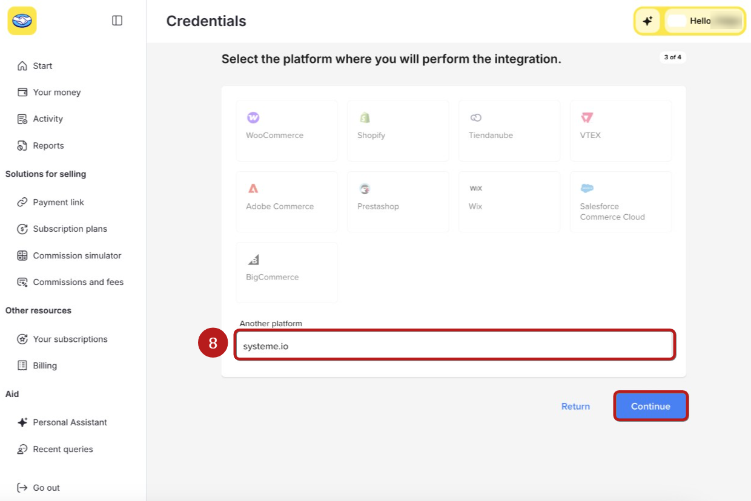751x501 pixels.
Task: Click the Recent queries icon
Action: pyautogui.click(x=22, y=450)
